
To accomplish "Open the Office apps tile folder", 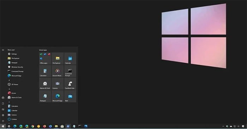I will pyautogui.click(x=45, y=59).
